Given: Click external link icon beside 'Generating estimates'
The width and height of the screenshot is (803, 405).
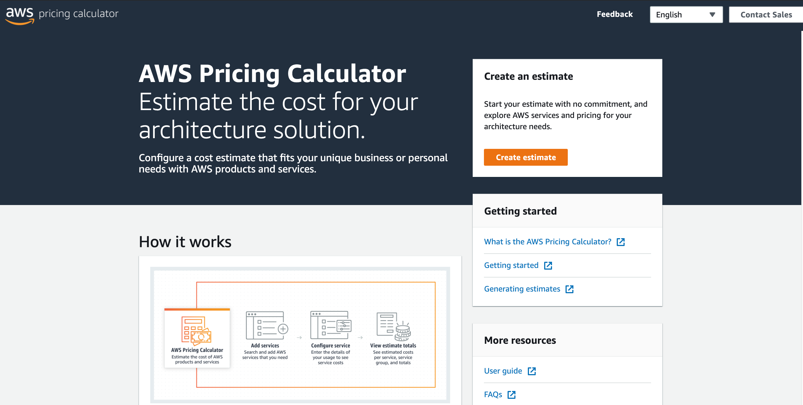Looking at the screenshot, I should pos(569,289).
